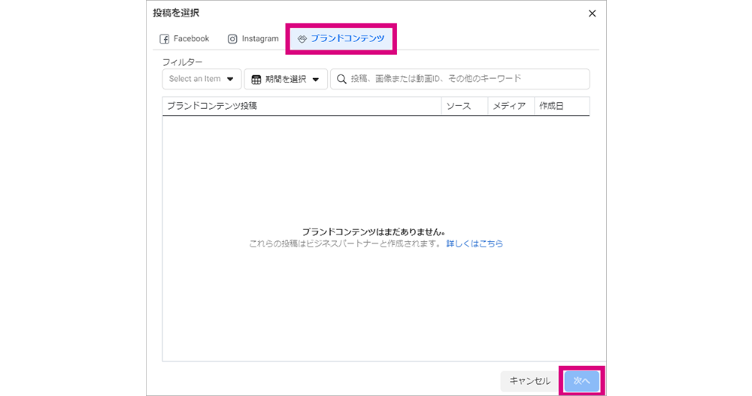Screen dimensions: 752x396
Task: Switch to the Facebook tab
Action: coord(185,39)
